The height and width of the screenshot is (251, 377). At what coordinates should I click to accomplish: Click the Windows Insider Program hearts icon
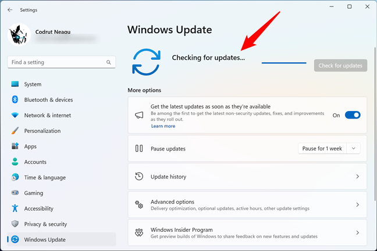click(x=139, y=232)
